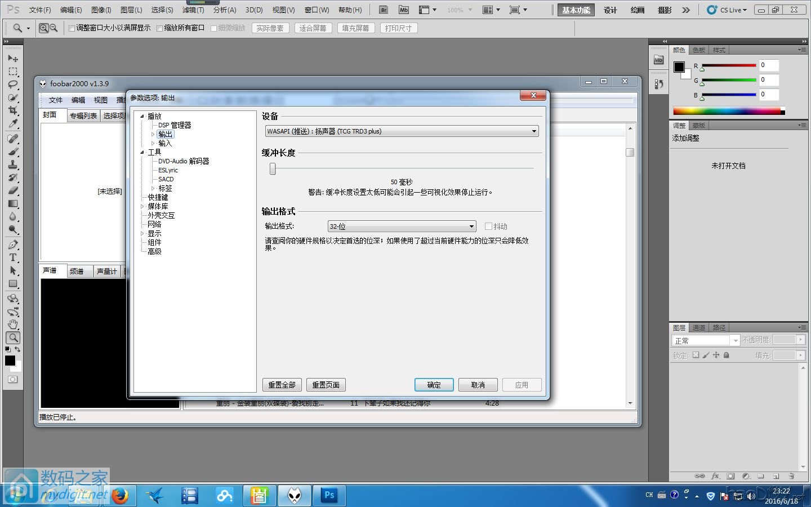Click the 缓冲长度 slider handle
This screenshot has width=811, height=507.
(273, 168)
